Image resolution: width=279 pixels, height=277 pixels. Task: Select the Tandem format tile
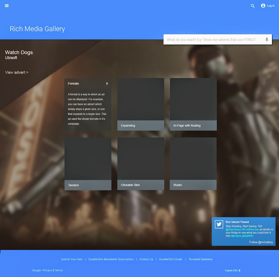point(88,164)
